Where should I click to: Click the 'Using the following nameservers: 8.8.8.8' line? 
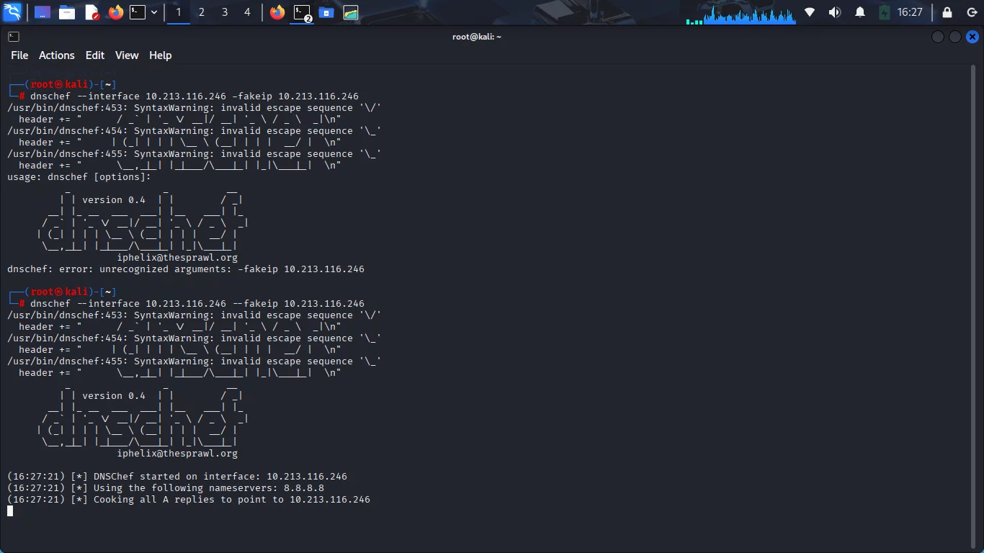pos(166,488)
